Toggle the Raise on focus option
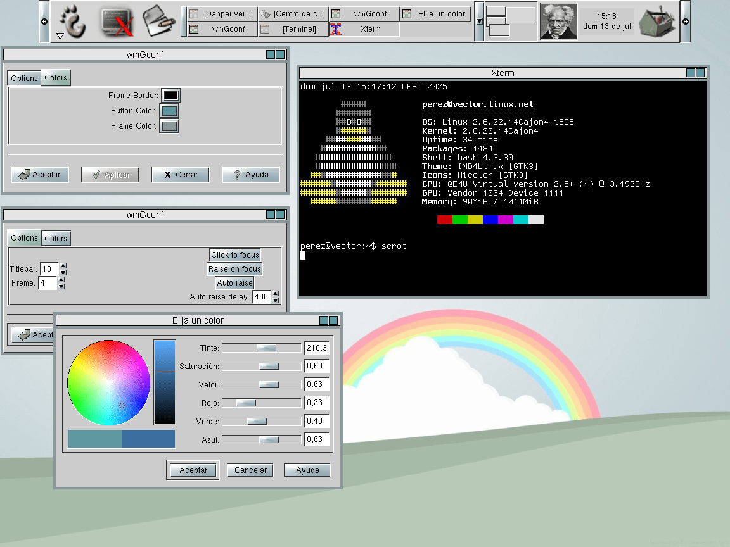This screenshot has width=730, height=547. point(234,269)
